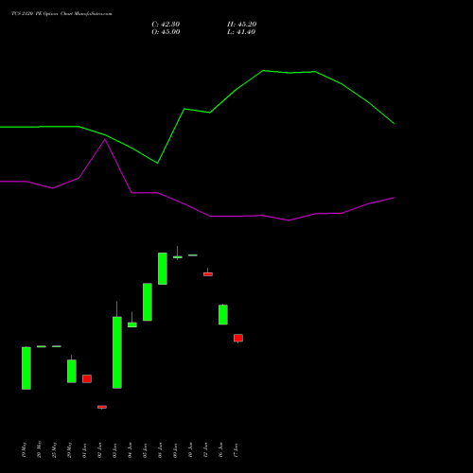Select the red candle above 12 Jun

pyautogui.click(x=208, y=274)
